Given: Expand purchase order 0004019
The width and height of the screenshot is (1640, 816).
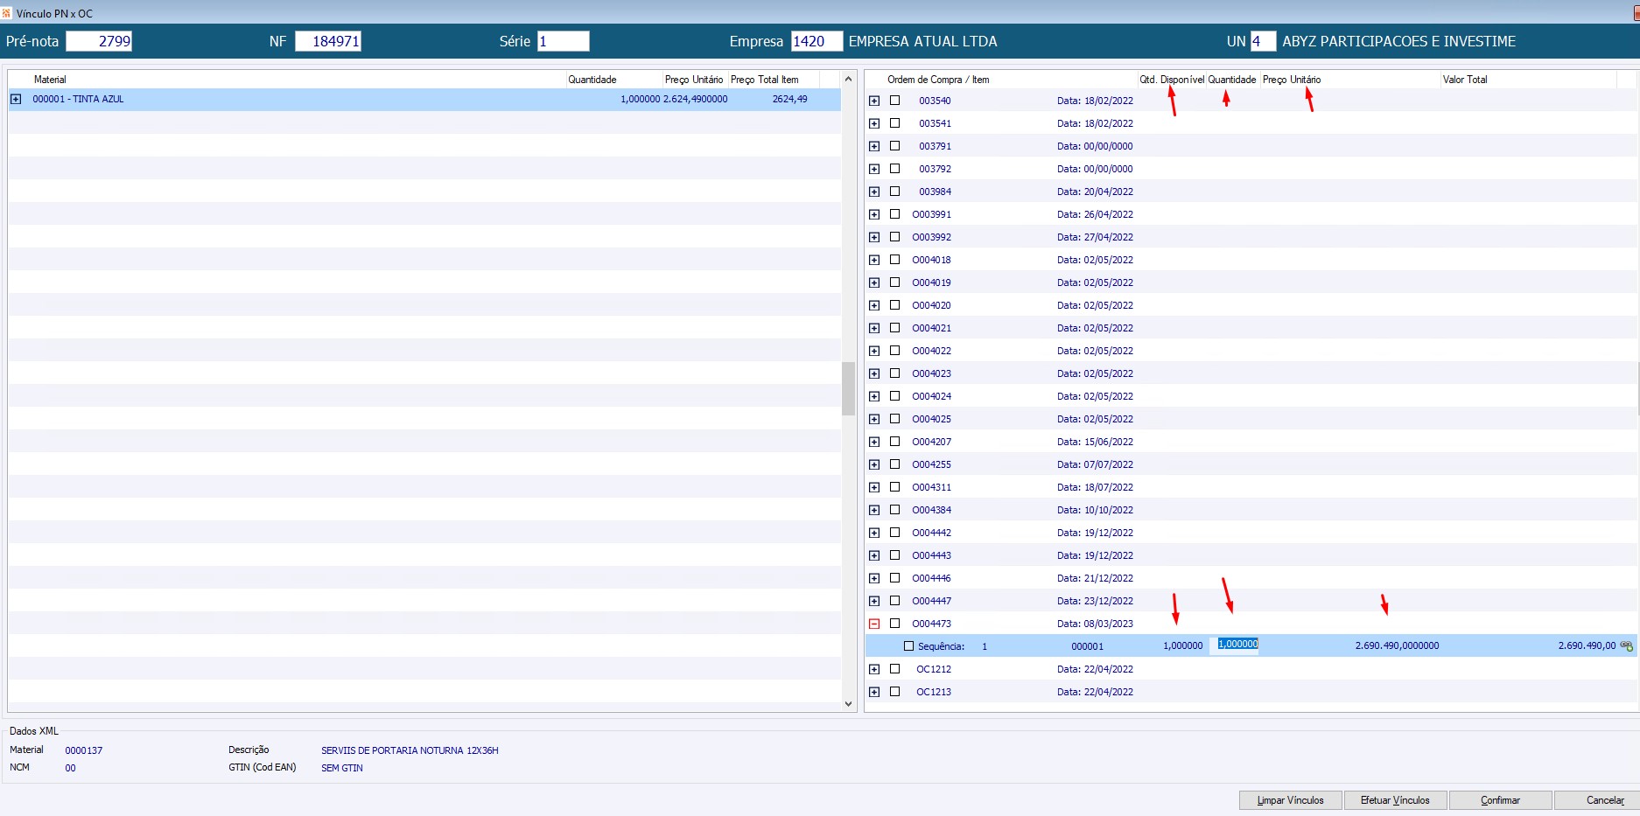Looking at the screenshot, I should point(874,282).
